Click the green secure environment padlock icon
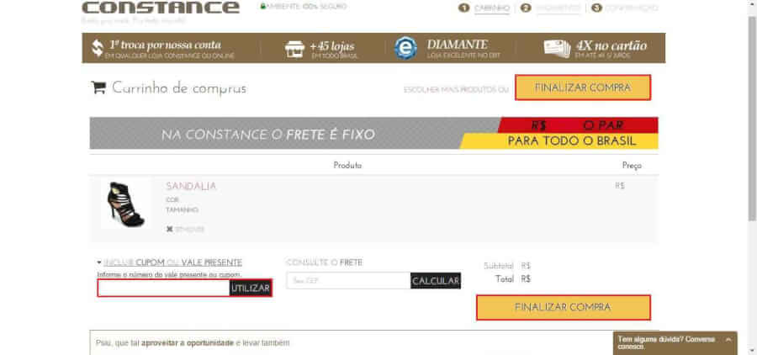This screenshot has height=355, width=757. (263, 7)
